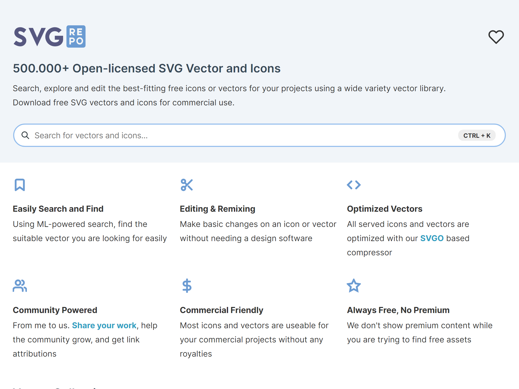Click the 500.000+ Open-licensed heading
This screenshot has width=519, height=389.
[x=146, y=68]
